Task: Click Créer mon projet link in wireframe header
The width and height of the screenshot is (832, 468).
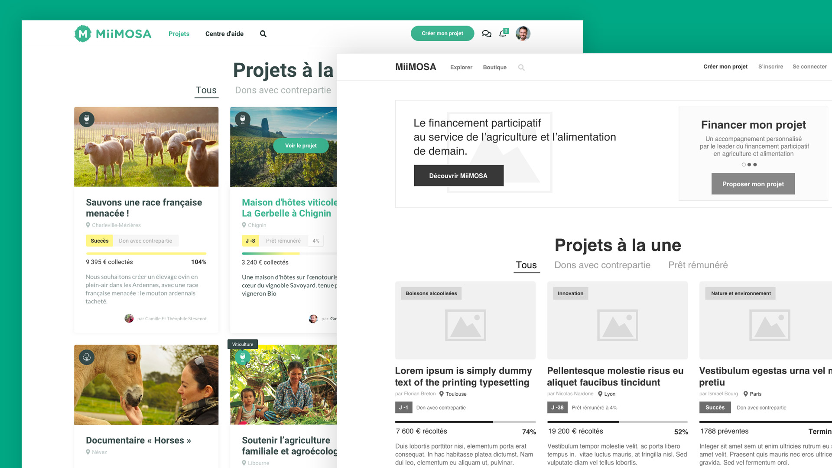Action: pos(725,67)
